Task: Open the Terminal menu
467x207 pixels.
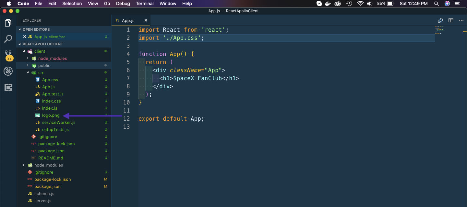Action: click(x=145, y=4)
